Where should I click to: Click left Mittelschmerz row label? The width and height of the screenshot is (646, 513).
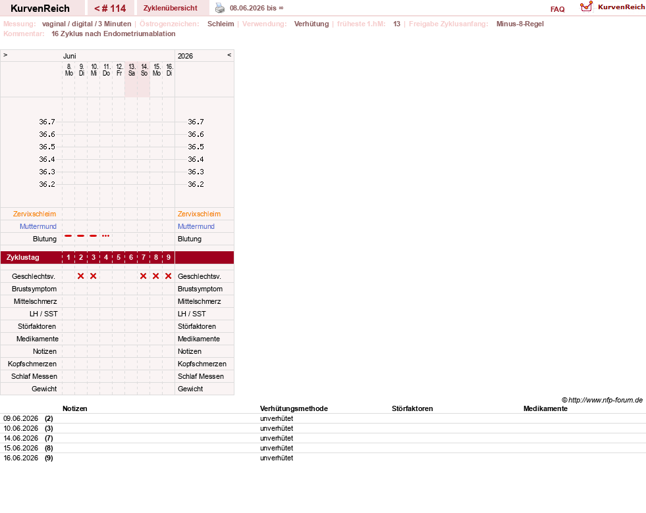36,301
